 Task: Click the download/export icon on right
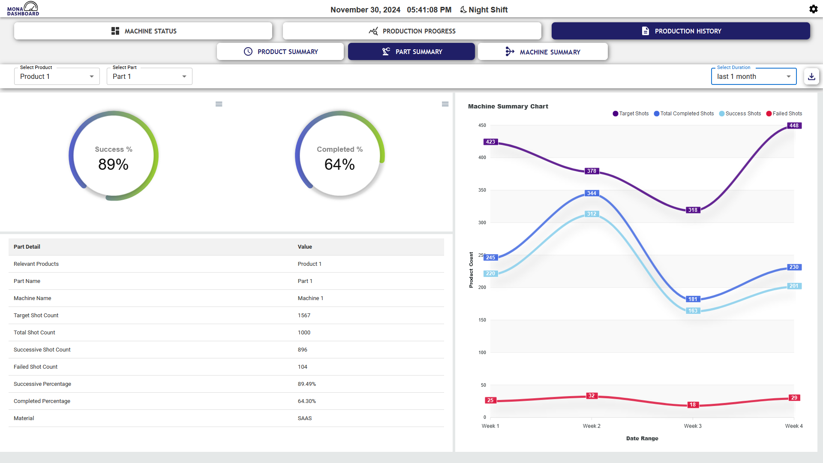[812, 76]
